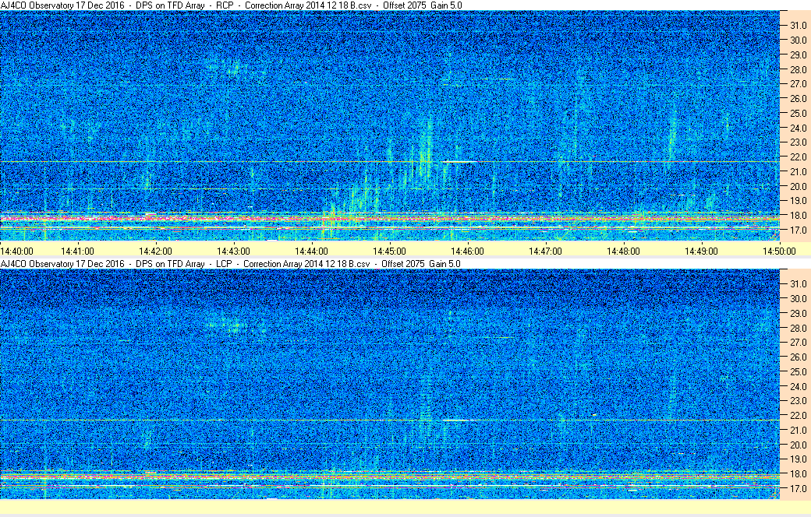Click the 20.0 frequency label on RCP panel

(798, 186)
